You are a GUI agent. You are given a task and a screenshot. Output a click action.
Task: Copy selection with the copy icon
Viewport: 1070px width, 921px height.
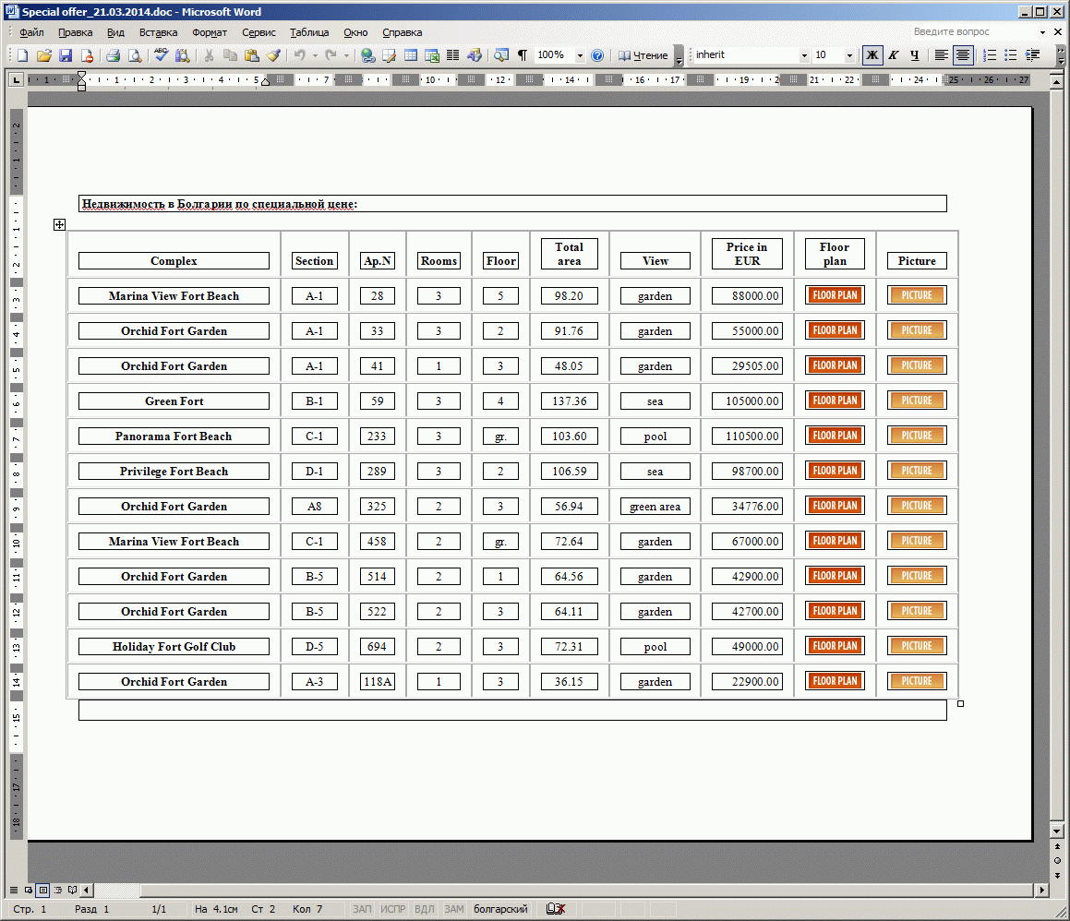(x=230, y=55)
